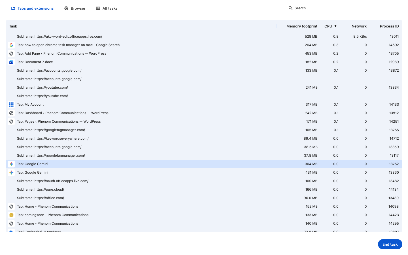
Task: Sort tasks by Process ID column
Action: (x=389, y=26)
